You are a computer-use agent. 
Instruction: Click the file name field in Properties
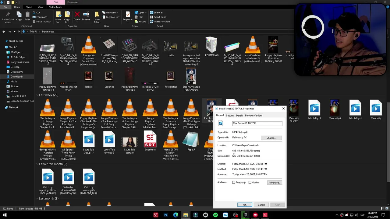(x=257, y=123)
